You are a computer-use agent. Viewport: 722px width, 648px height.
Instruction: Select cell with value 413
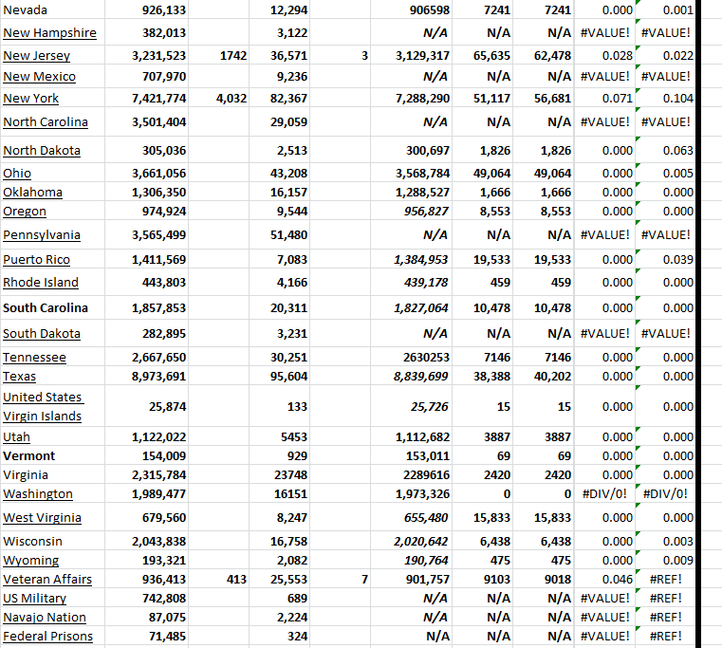tap(219, 580)
